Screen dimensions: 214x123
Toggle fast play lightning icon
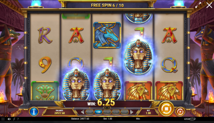14,119
